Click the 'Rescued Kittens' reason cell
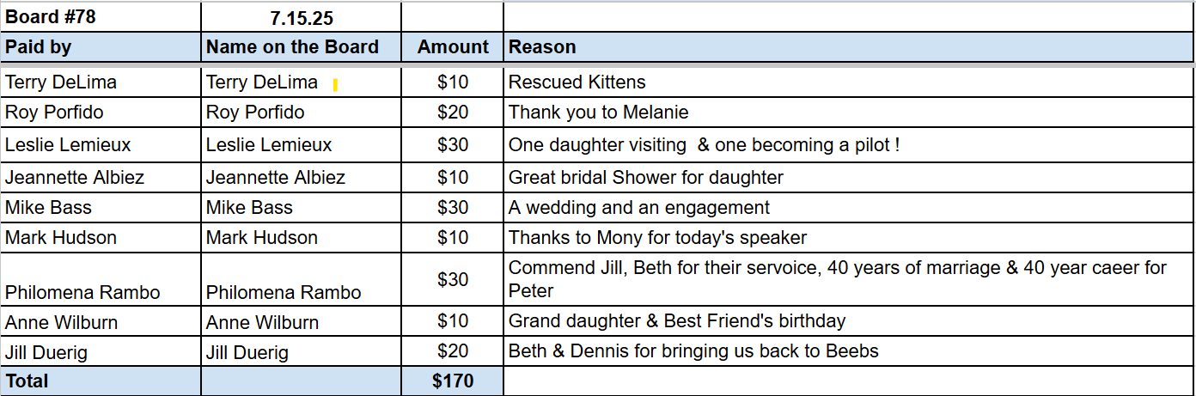The image size is (1196, 396). [x=577, y=82]
